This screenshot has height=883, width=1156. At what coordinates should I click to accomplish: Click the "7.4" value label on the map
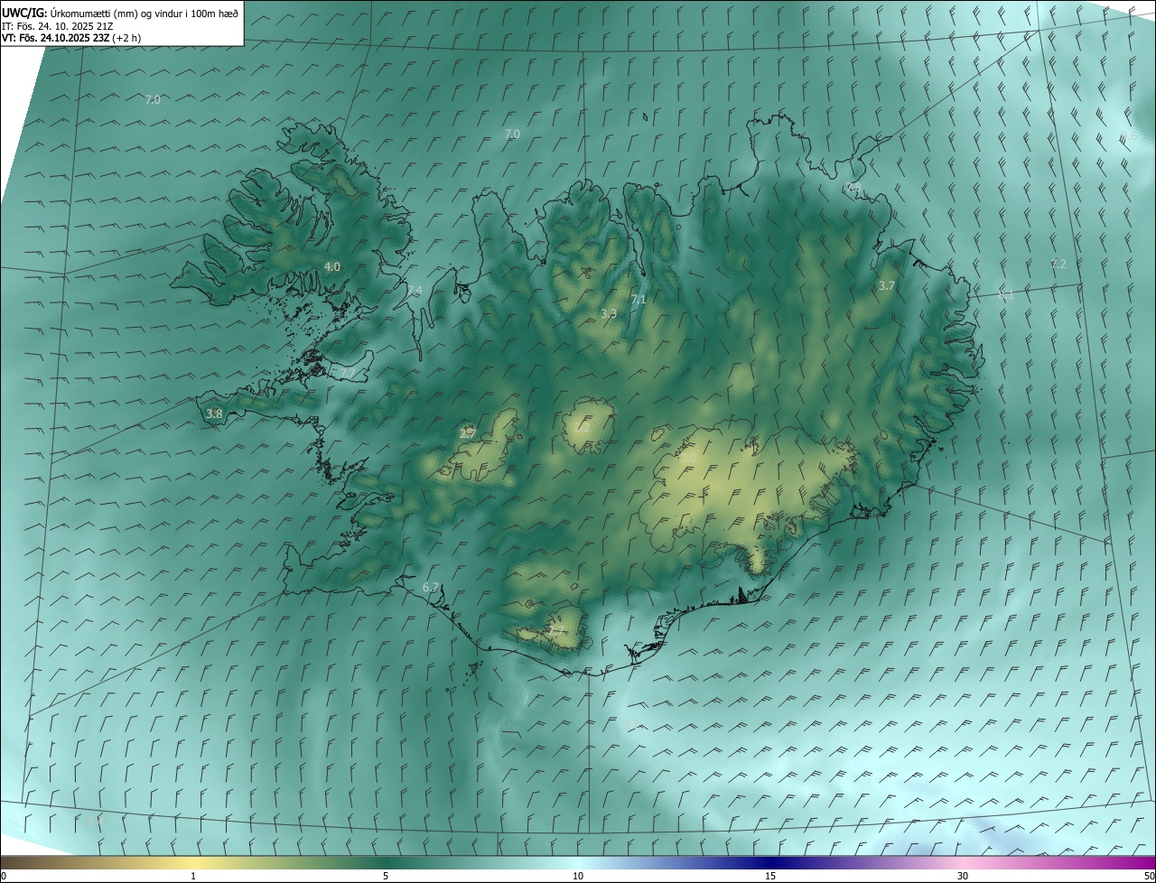click(415, 291)
